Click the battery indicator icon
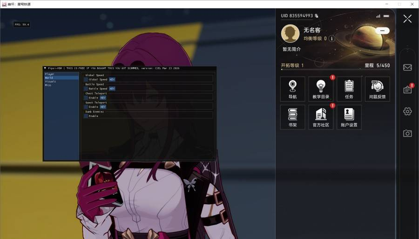Screen dimensions: 419x239 tap(386, 16)
